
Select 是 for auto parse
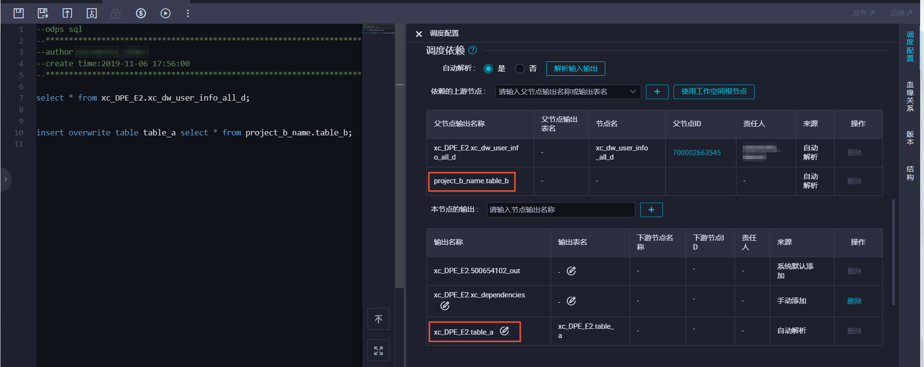point(488,69)
